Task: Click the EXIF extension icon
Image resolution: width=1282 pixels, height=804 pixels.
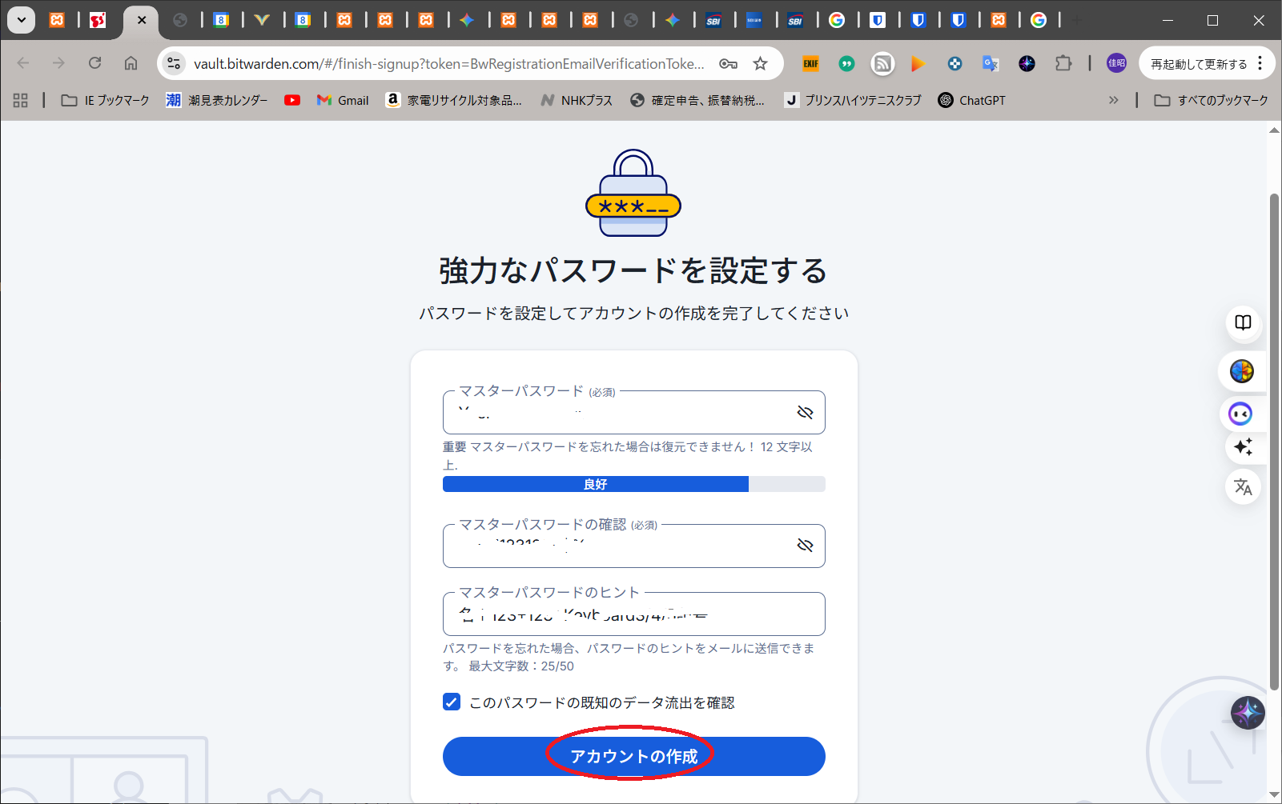Action: coord(810,64)
